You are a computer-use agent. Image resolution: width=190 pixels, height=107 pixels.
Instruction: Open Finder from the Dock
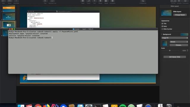(21, 106)
